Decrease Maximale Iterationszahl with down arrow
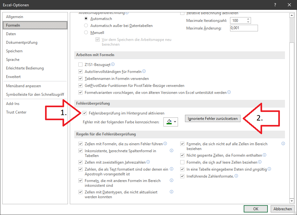Image resolution: width=297 pixels, height=215 pixels. tap(248, 22)
